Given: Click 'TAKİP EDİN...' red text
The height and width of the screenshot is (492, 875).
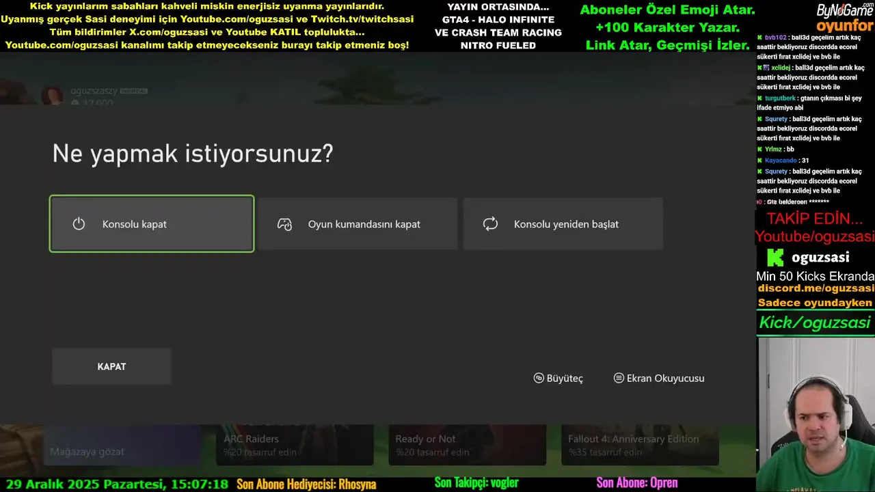Looking at the screenshot, I should 815,219.
